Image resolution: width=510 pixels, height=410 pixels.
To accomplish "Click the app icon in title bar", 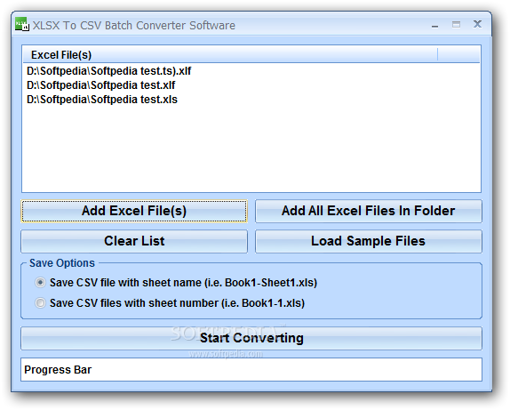I will (22, 24).
